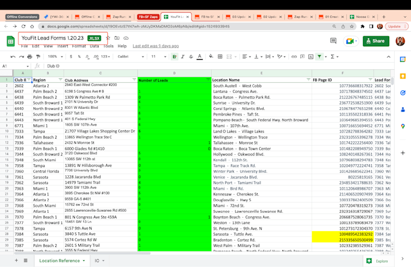
Task: Insert a chart
Action: pyautogui.click(x=311, y=56)
